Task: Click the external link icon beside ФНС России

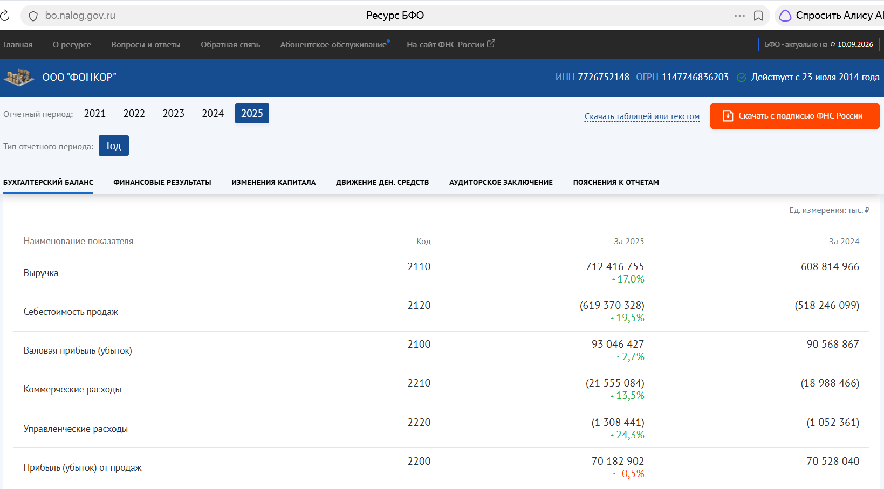Action: point(491,44)
